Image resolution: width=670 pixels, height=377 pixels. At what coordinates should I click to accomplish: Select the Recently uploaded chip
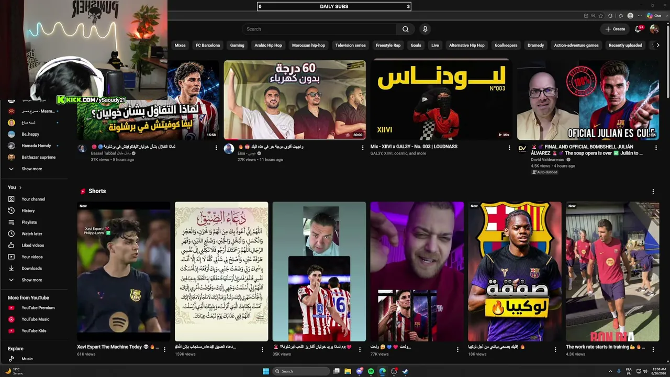pyautogui.click(x=625, y=46)
